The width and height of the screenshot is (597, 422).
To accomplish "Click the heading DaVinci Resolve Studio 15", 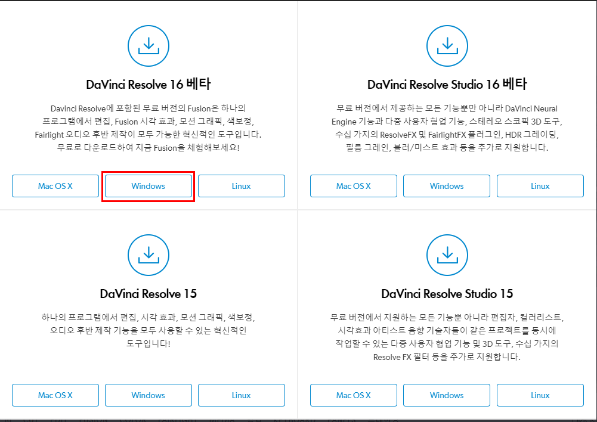I will [x=447, y=294].
